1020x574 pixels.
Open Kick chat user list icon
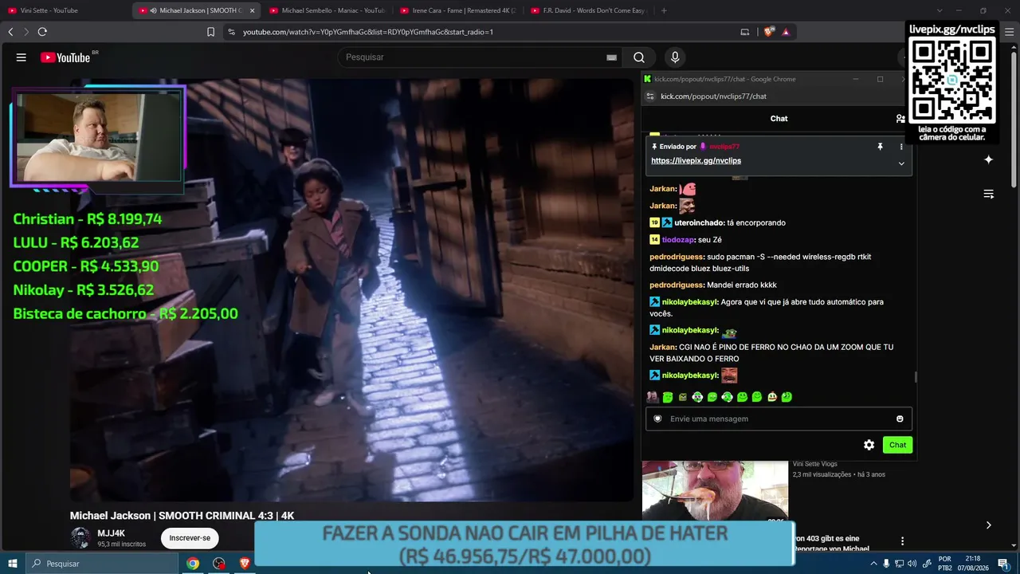pos(900,118)
